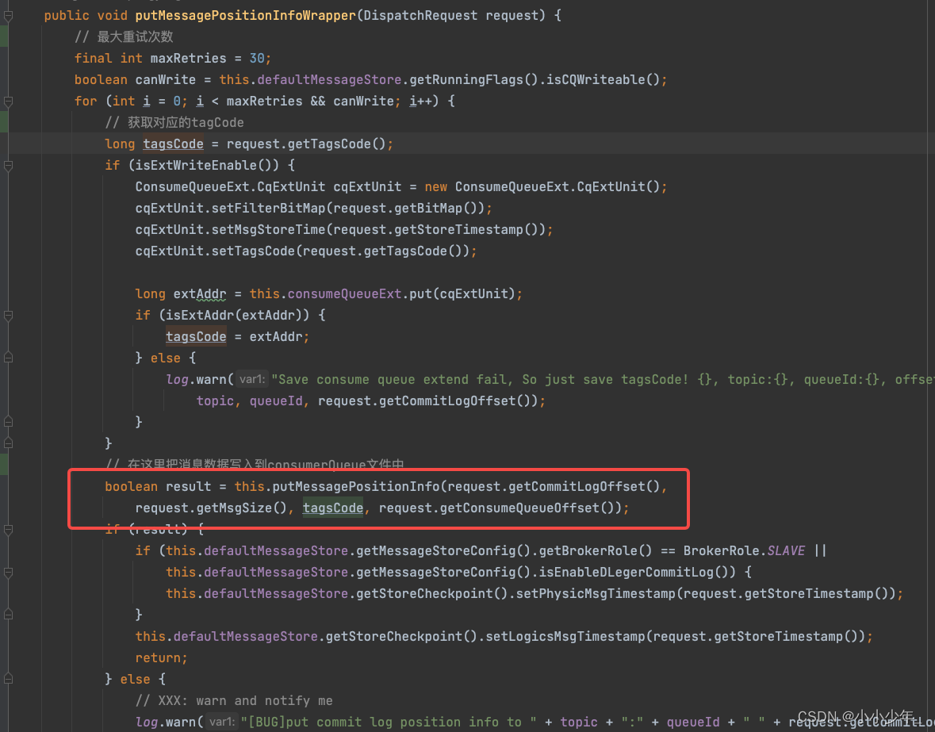Fold the putMessagePositionInfoWrapper method from the gutter
Screen dimensions: 935x732
(x=9, y=16)
